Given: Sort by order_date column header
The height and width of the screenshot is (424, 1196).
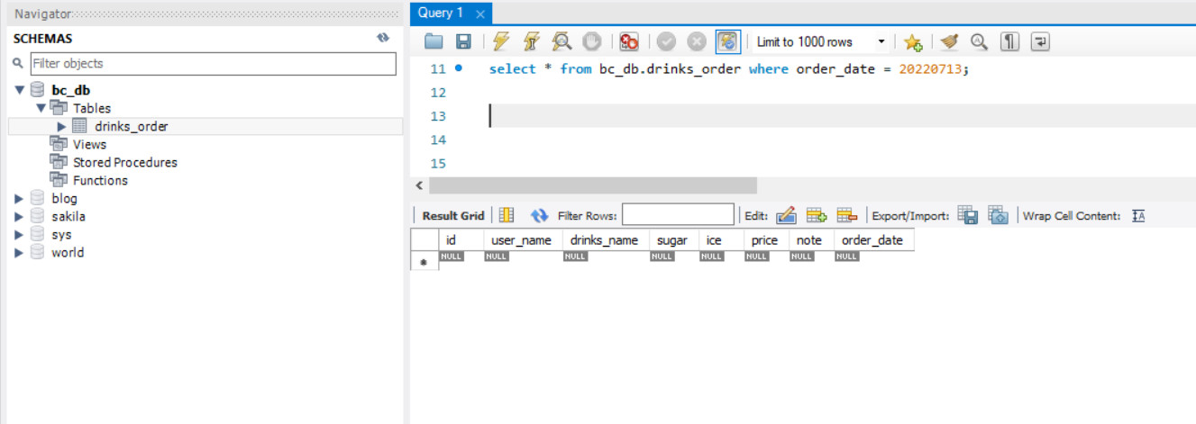Looking at the screenshot, I should click(x=874, y=240).
